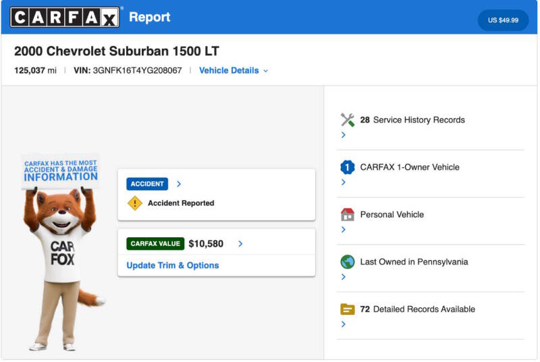Screen dimensions: 540x362
Task: Click the 28 Service History Records text
Action: point(412,120)
